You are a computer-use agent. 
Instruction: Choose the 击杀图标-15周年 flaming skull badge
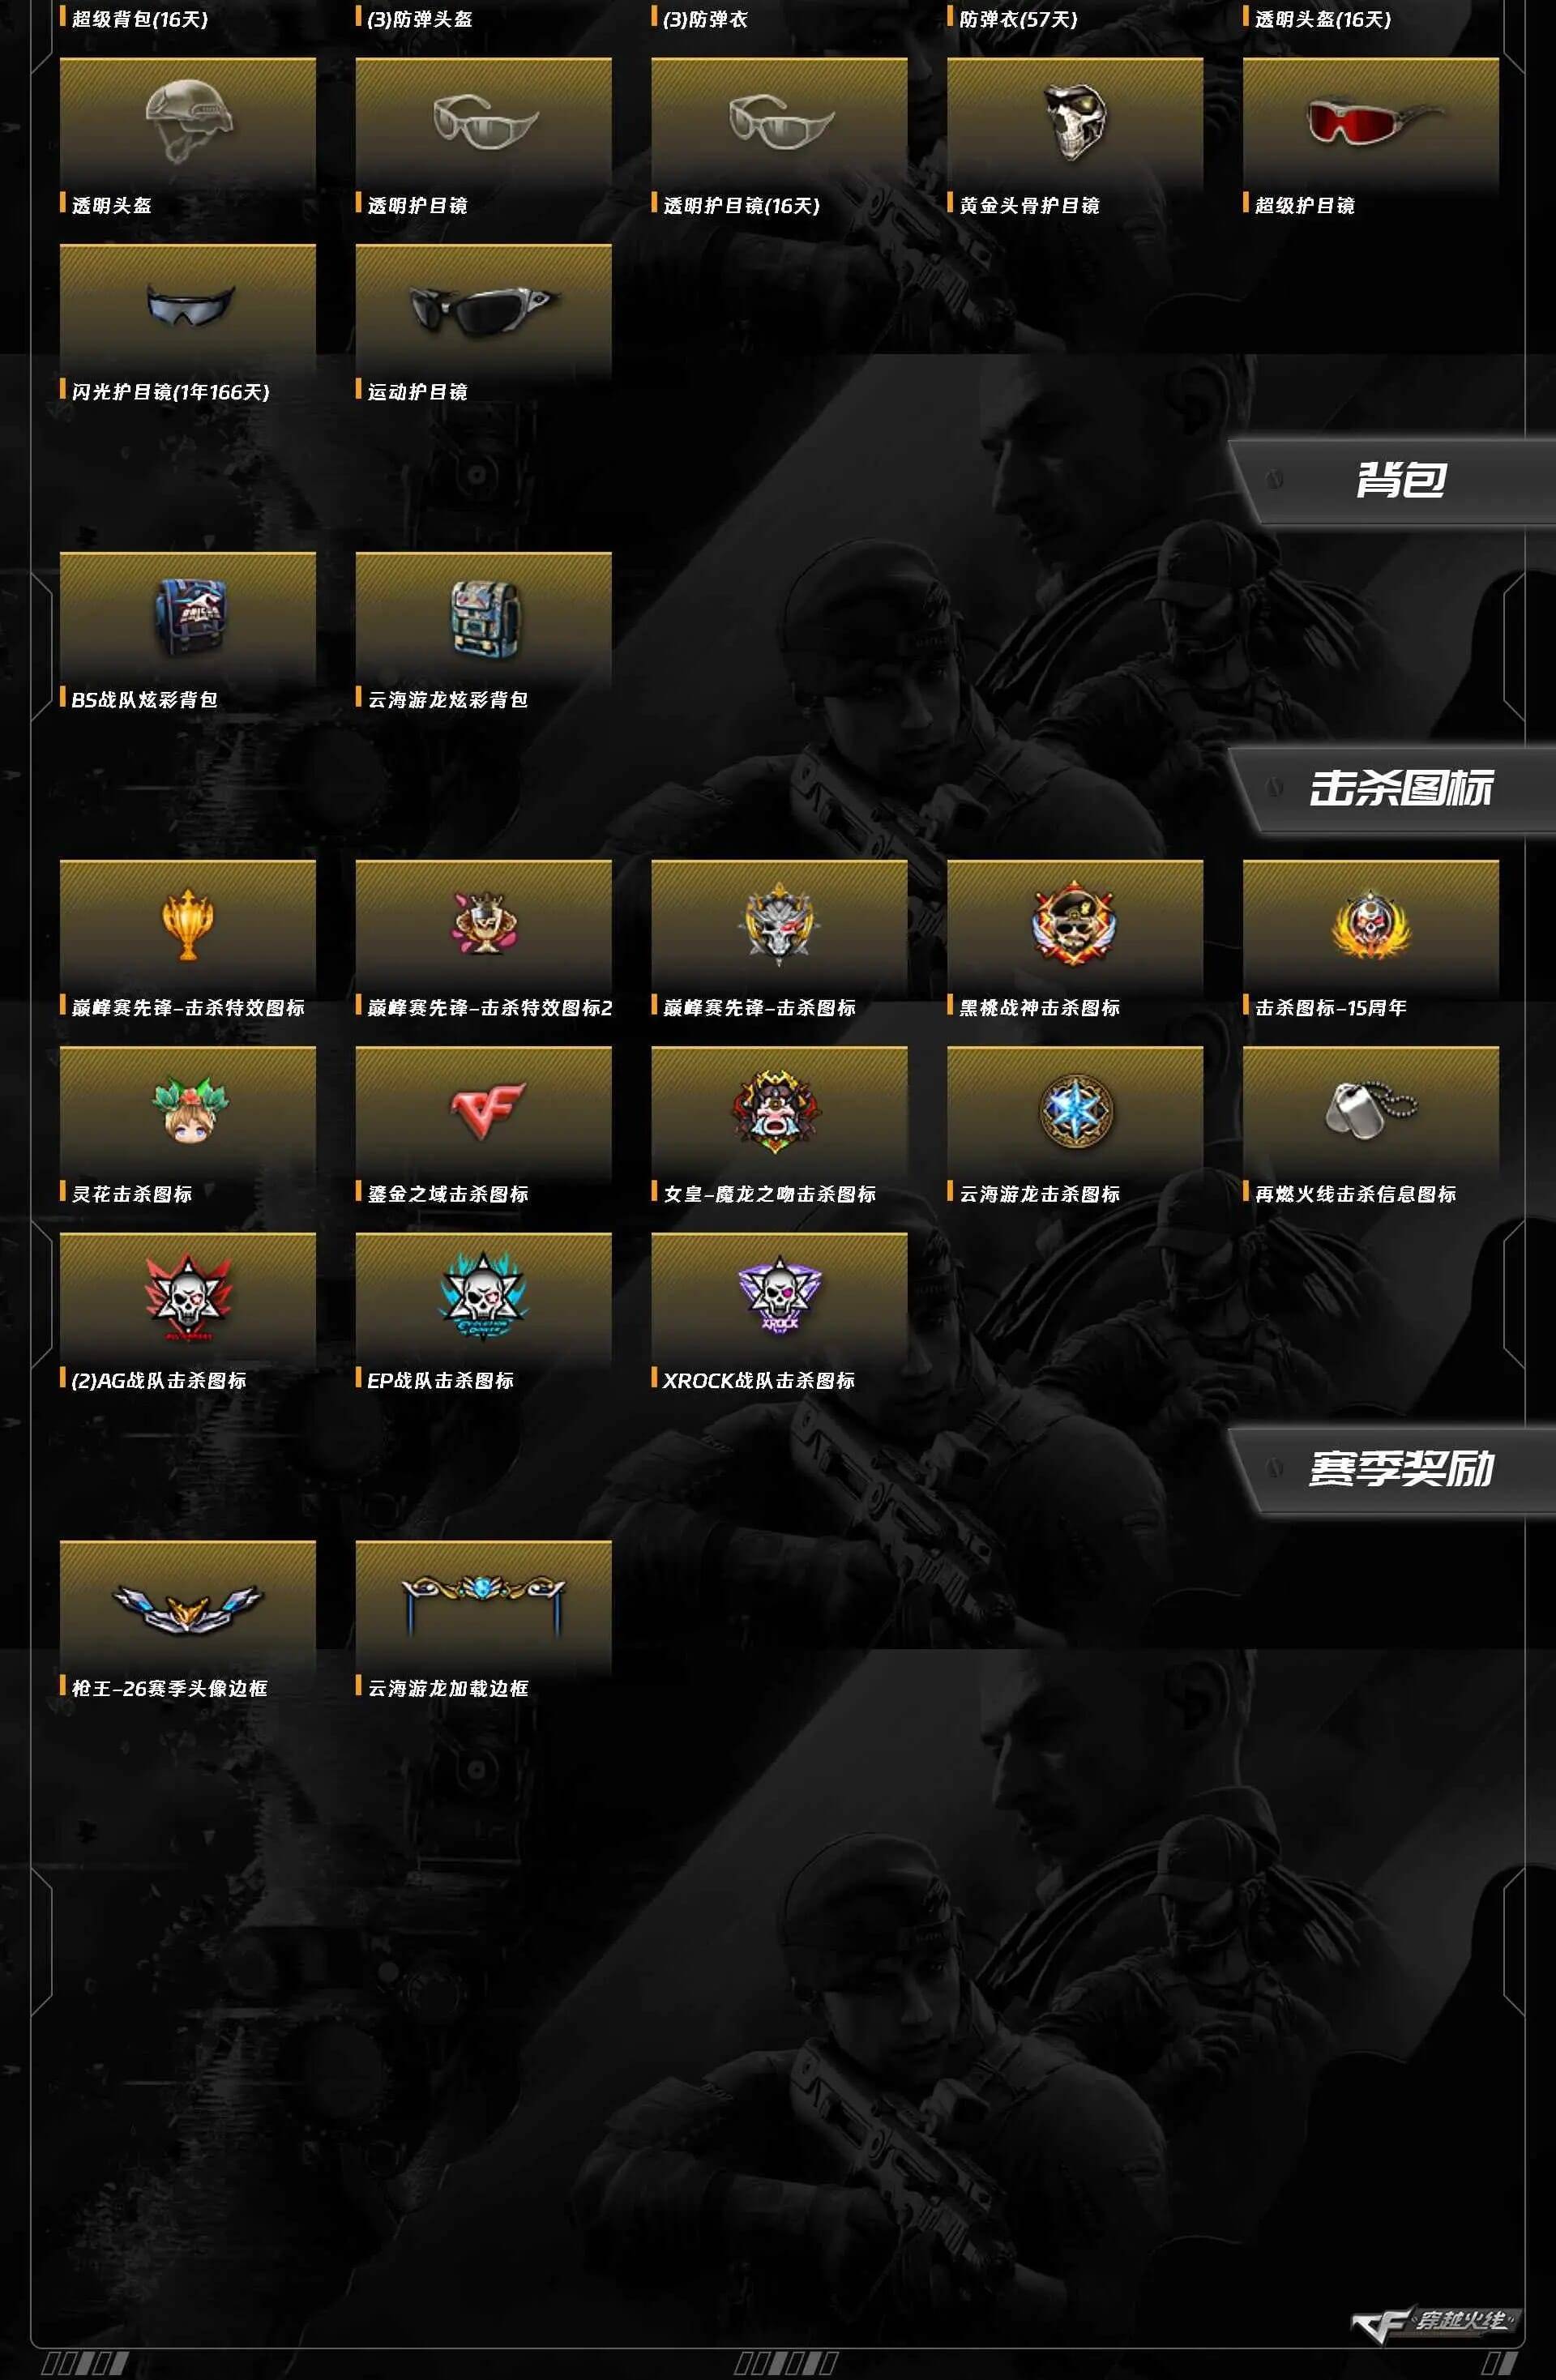coord(1371,925)
